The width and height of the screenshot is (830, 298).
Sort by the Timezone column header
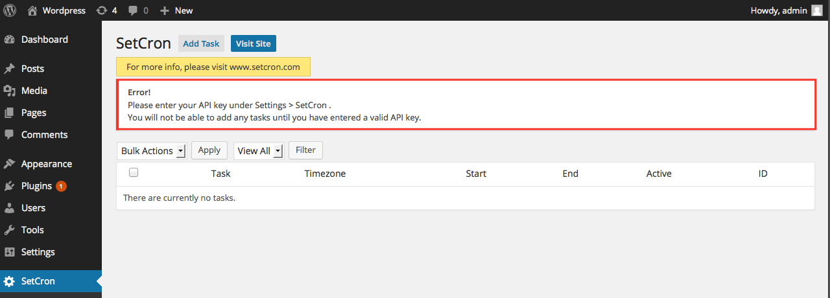click(x=325, y=174)
